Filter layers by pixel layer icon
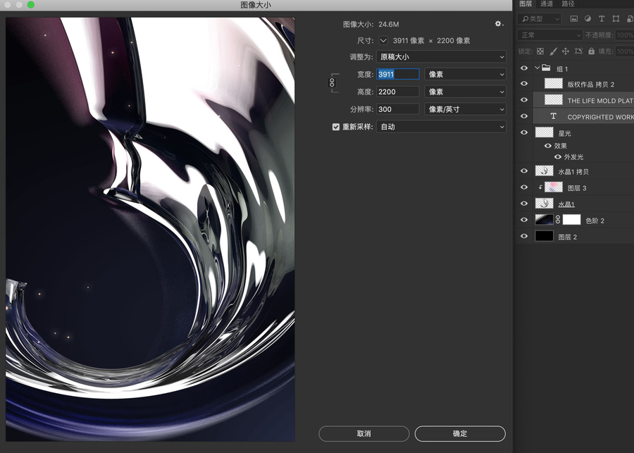The width and height of the screenshot is (634, 453). (573, 18)
